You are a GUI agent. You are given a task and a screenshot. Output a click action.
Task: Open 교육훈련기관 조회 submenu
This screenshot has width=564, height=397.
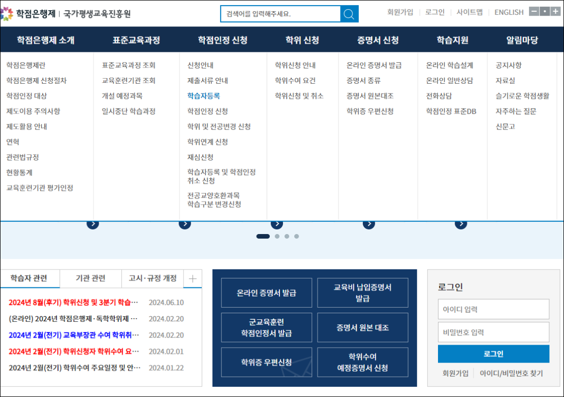coord(129,81)
